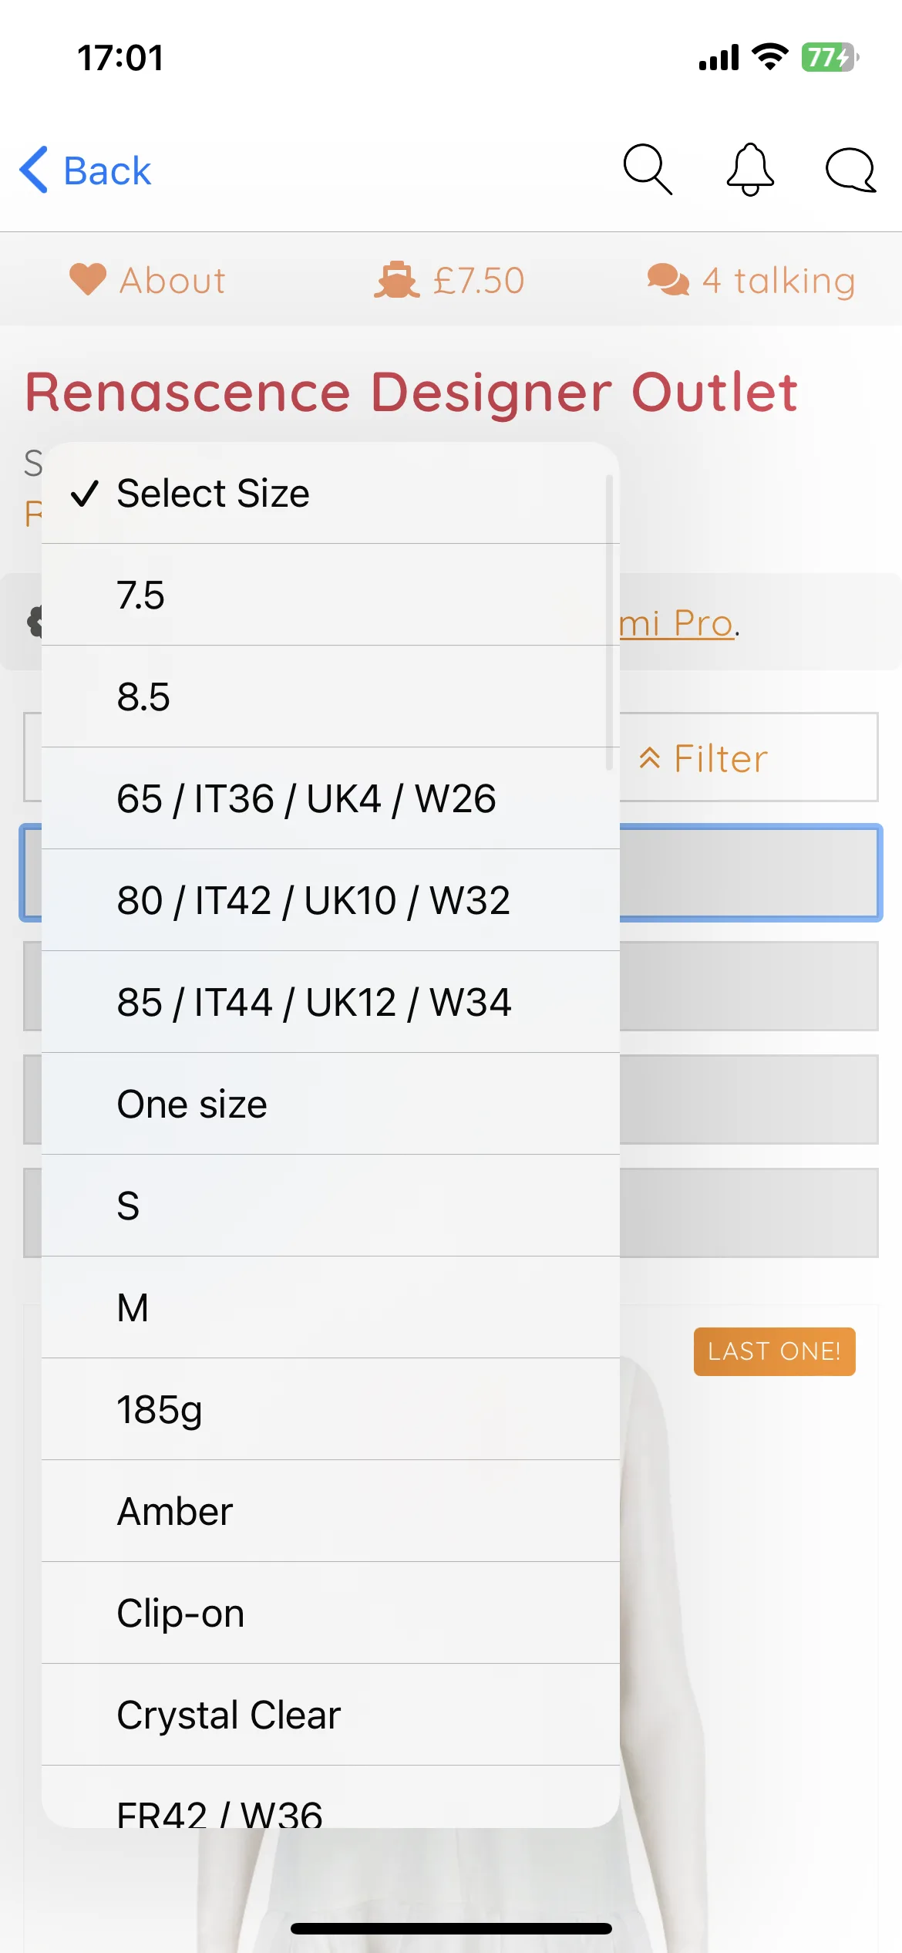Pick 85 / IT44 / UK12 / W34 option
The image size is (902, 1953).
(331, 1002)
